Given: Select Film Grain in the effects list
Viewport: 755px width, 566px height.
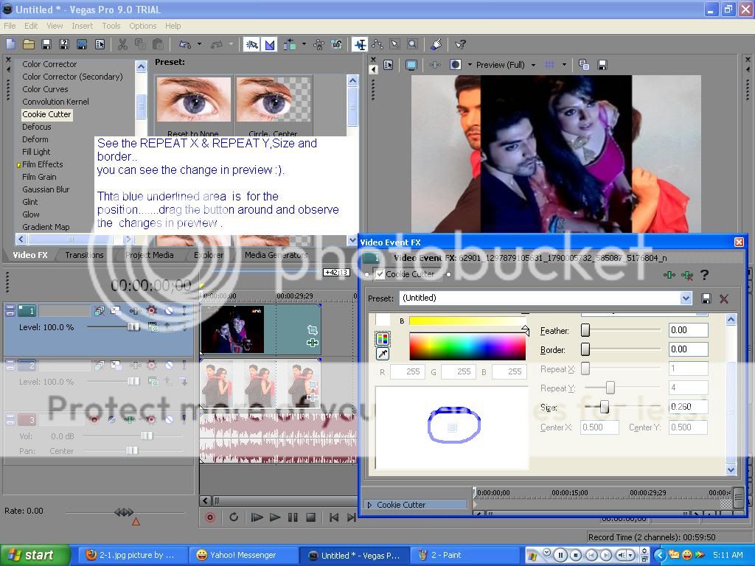Looking at the screenshot, I should tap(39, 177).
